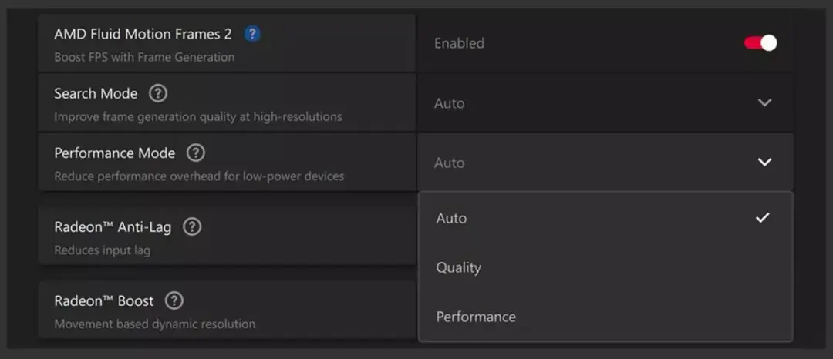Click the Radeon Boost setting label
Screen dimensions: 833x359
103,300
